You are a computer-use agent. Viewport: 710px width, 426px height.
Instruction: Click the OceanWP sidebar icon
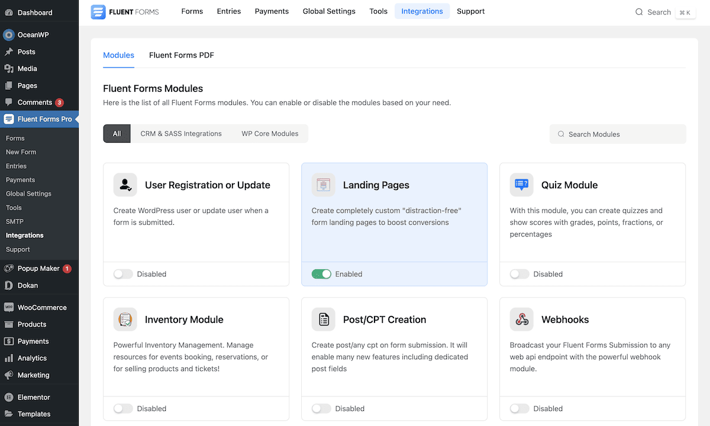(8, 35)
